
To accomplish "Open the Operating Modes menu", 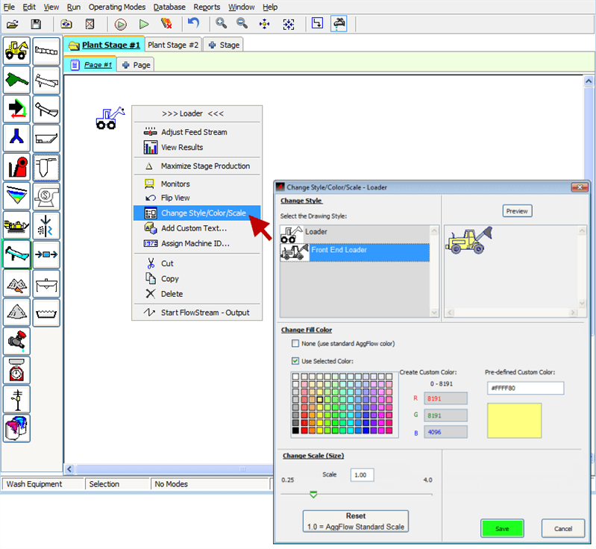I will tap(116, 7).
